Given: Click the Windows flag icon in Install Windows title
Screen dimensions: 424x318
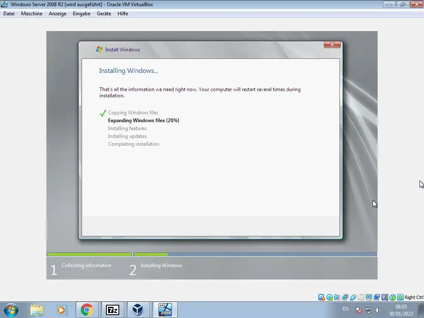Looking at the screenshot, I should tap(99, 50).
